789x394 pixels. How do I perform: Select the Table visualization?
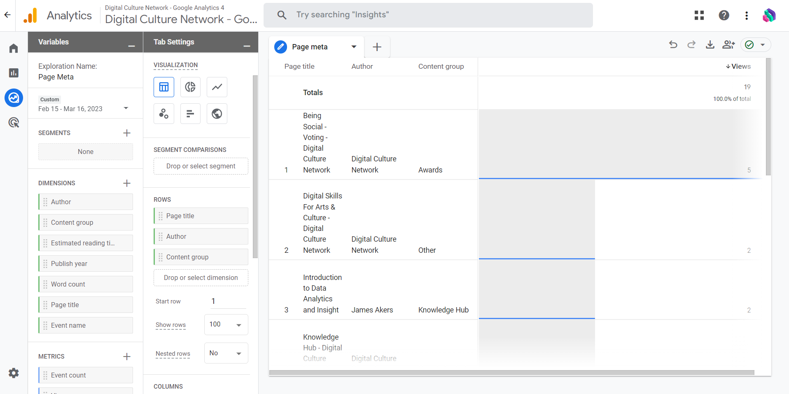click(164, 87)
